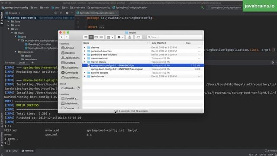Expand the .mvn folder in Project tree
The height and width of the screenshot is (156, 277).
pyautogui.click(x=8, y=25)
